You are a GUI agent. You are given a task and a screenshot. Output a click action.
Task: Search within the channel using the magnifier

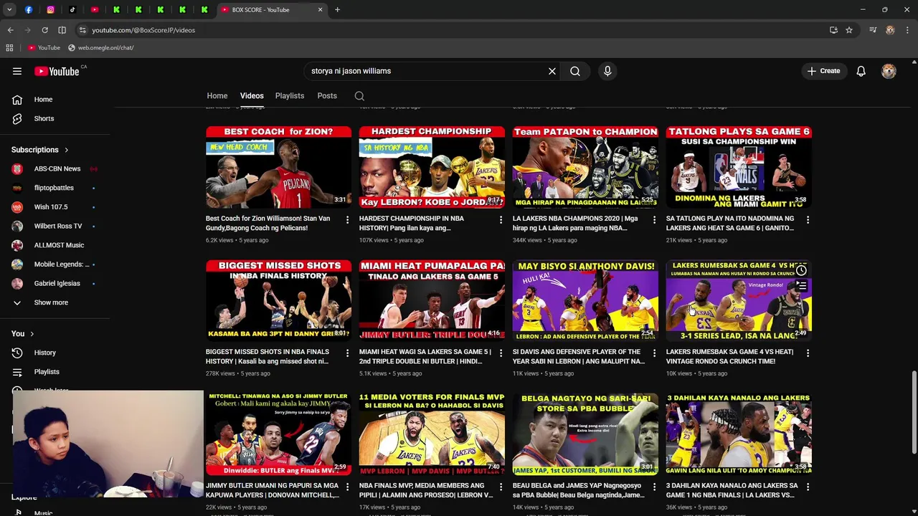(x=359, y=96)
